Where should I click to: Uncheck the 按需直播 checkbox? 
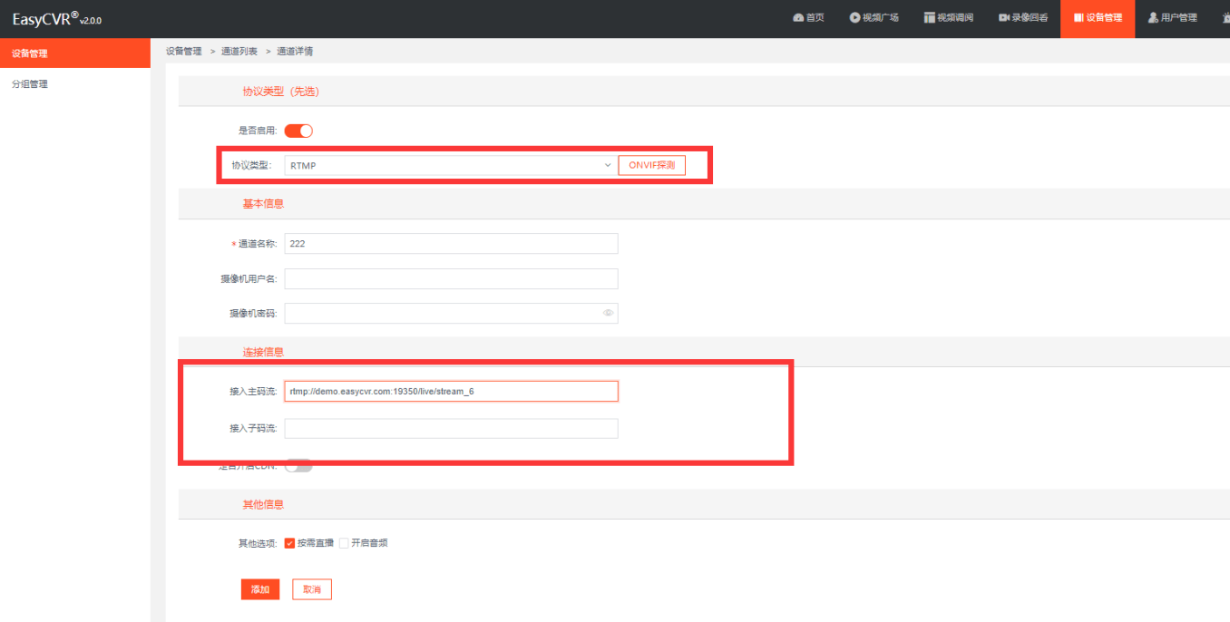(x=290, y=543)
